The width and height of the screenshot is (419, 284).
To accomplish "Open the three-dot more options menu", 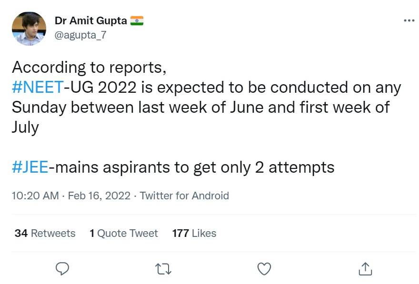I will 409,20.
